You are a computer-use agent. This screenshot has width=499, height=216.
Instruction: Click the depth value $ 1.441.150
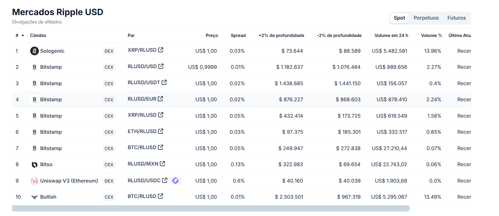click(x=347, y=83)
